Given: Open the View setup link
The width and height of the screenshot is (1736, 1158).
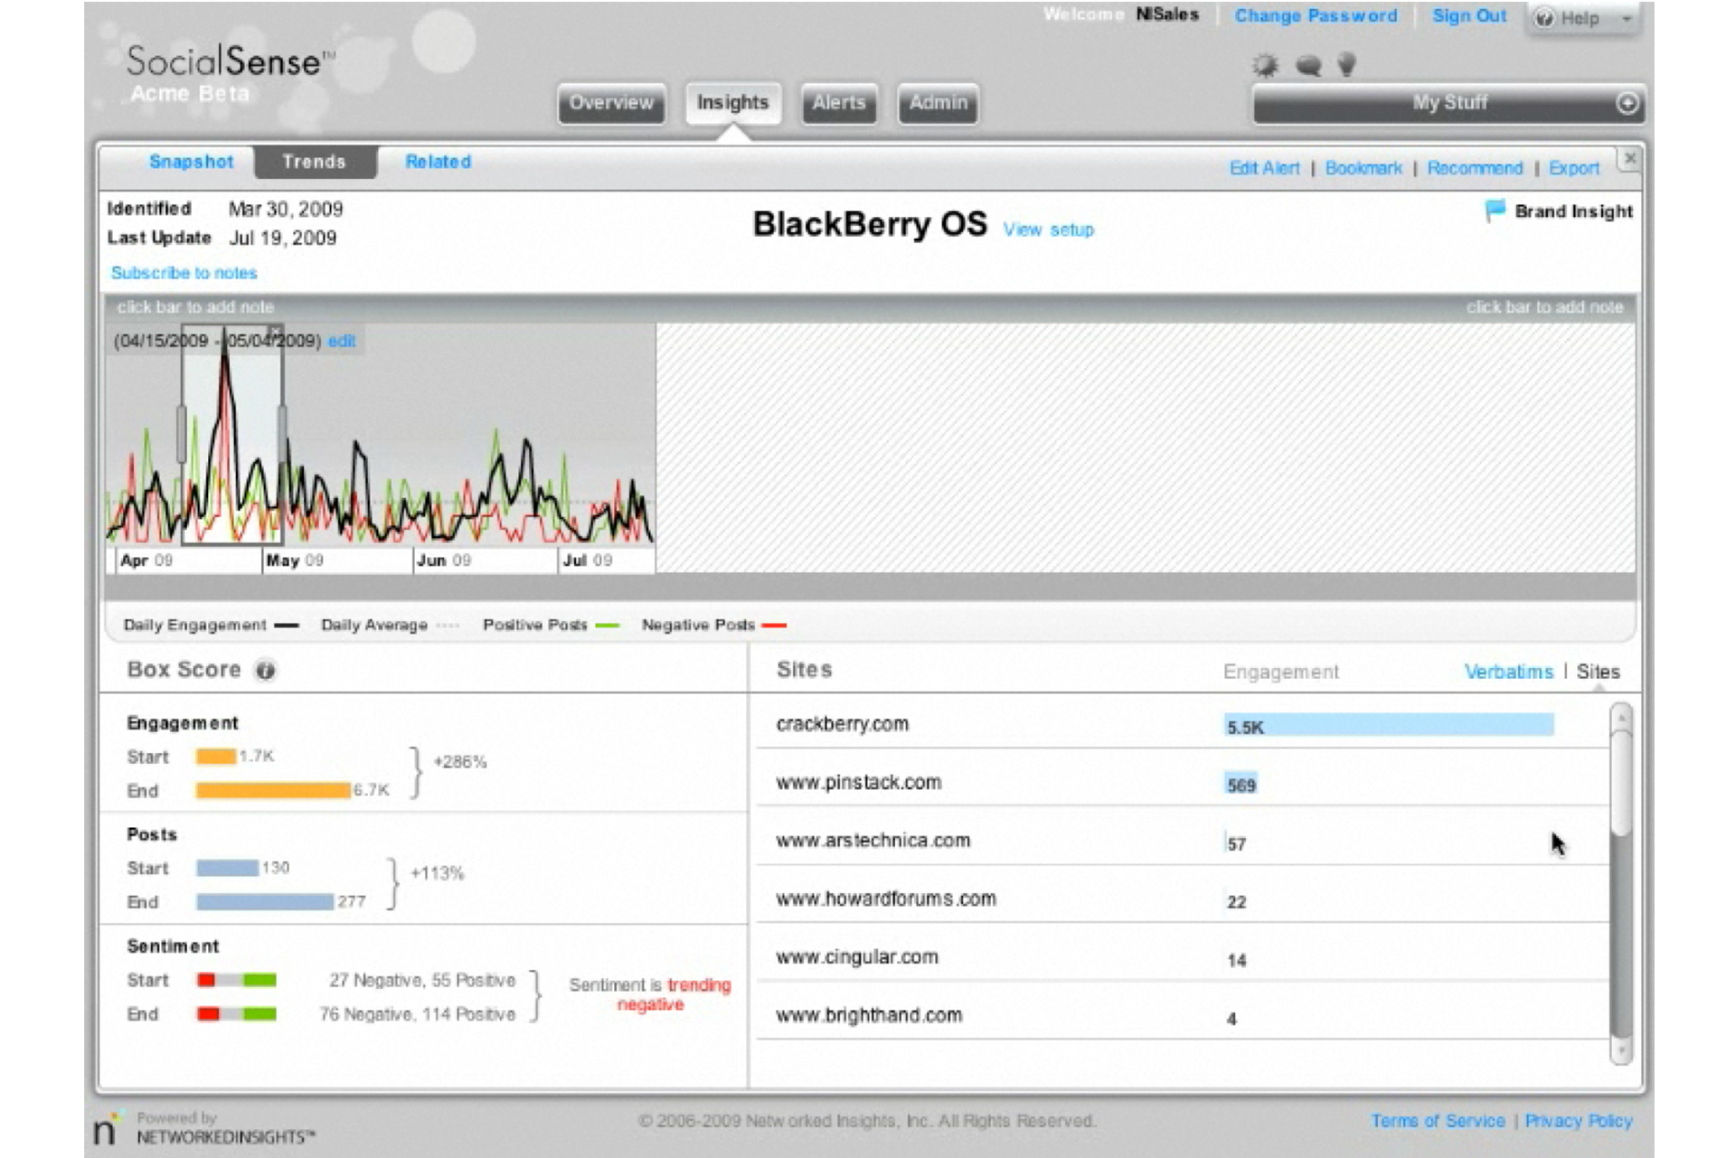Looking at the screenshot, I should tap(1048, 230).
